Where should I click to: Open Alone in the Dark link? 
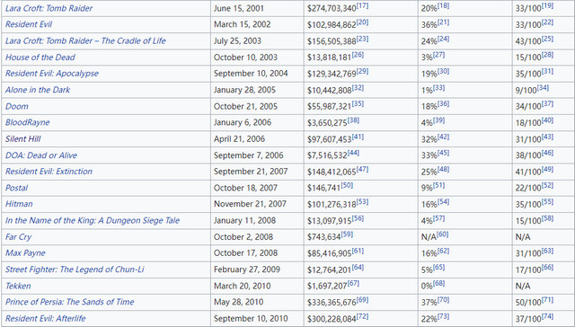tap(38, 90)
